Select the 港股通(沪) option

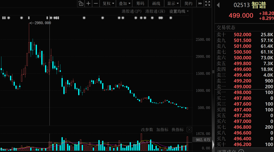click(132, 11)
